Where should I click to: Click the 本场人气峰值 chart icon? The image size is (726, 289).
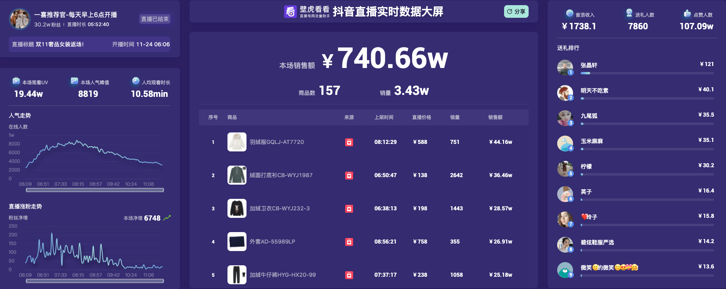[x=74, y=81]
